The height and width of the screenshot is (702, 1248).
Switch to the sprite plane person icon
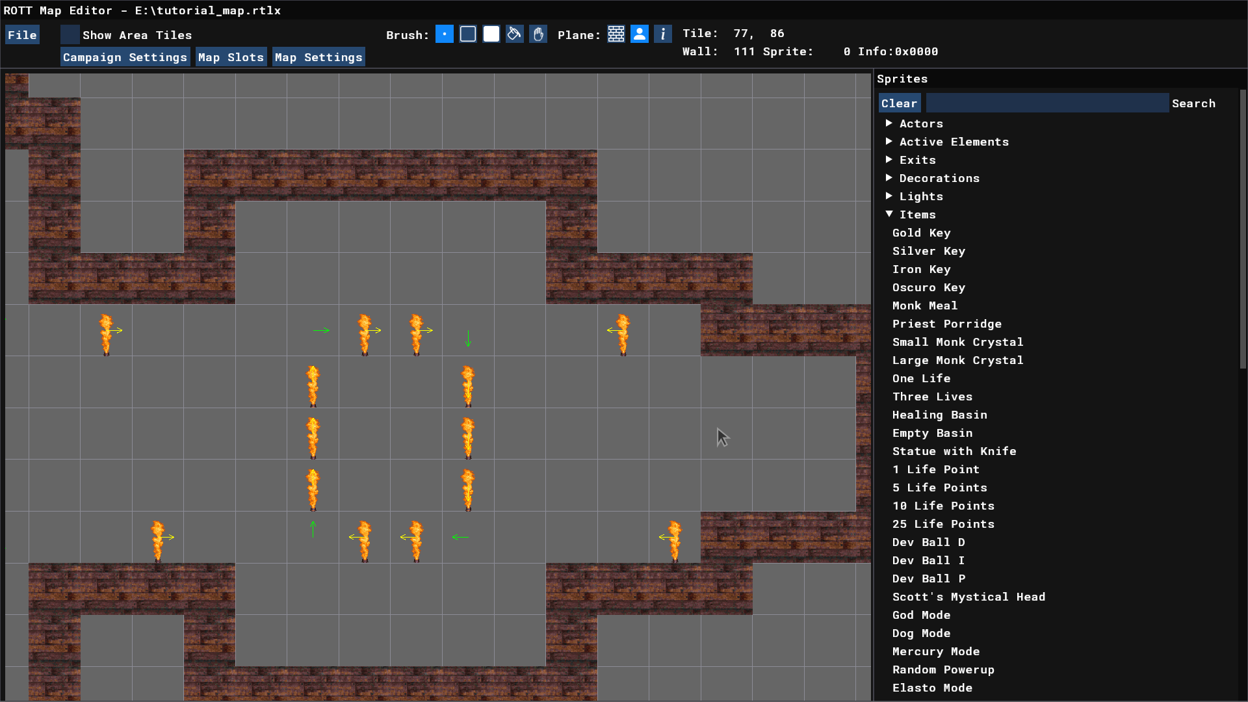(640, 34)
